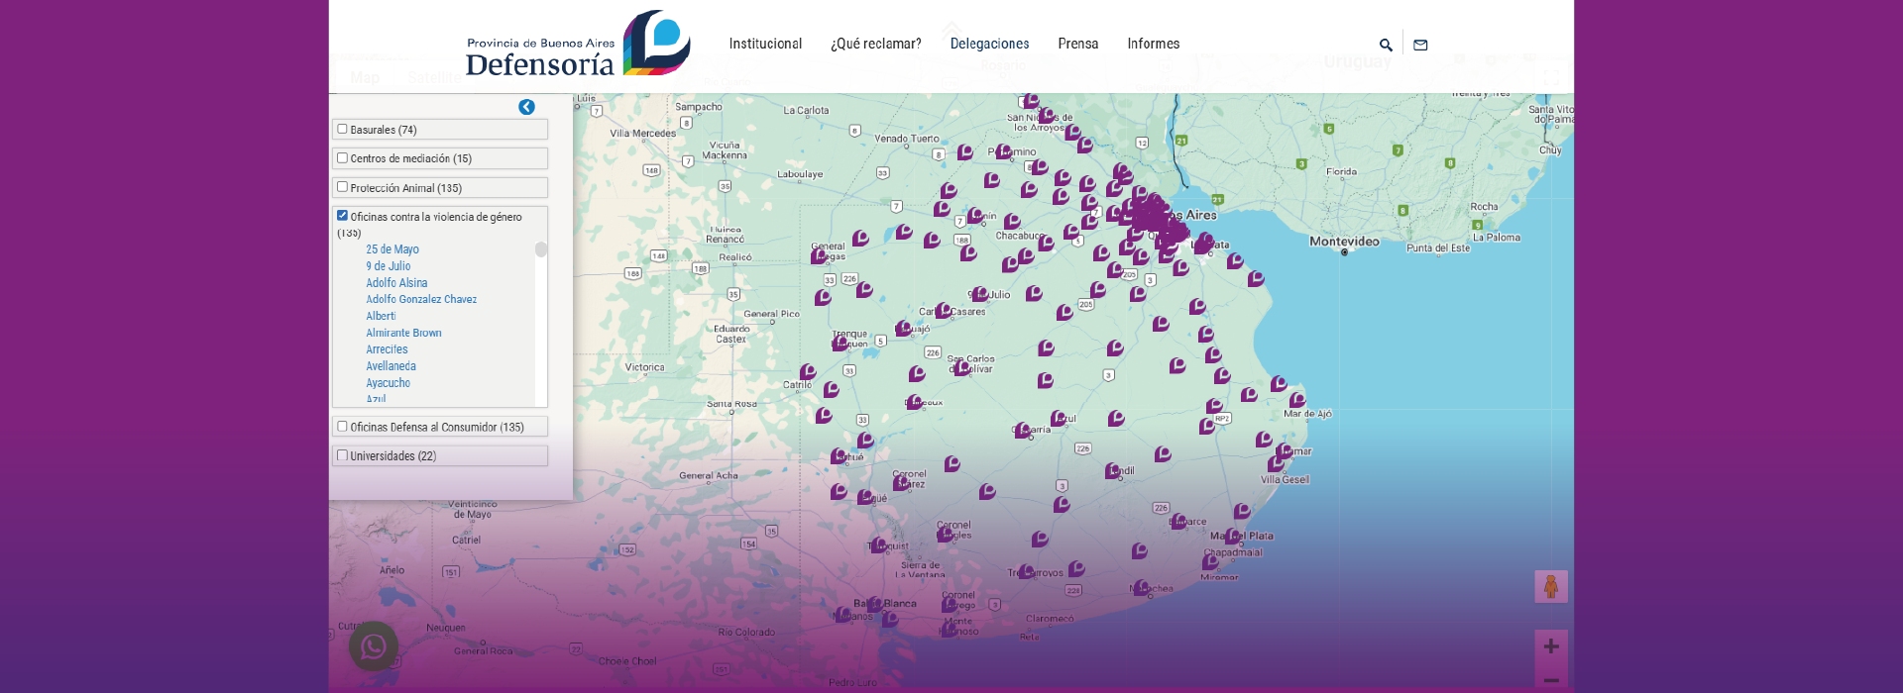Click the Defensoría logo
Image resolution: width=1903 pixels, height=693 pixels.
(x=577, y=45)
